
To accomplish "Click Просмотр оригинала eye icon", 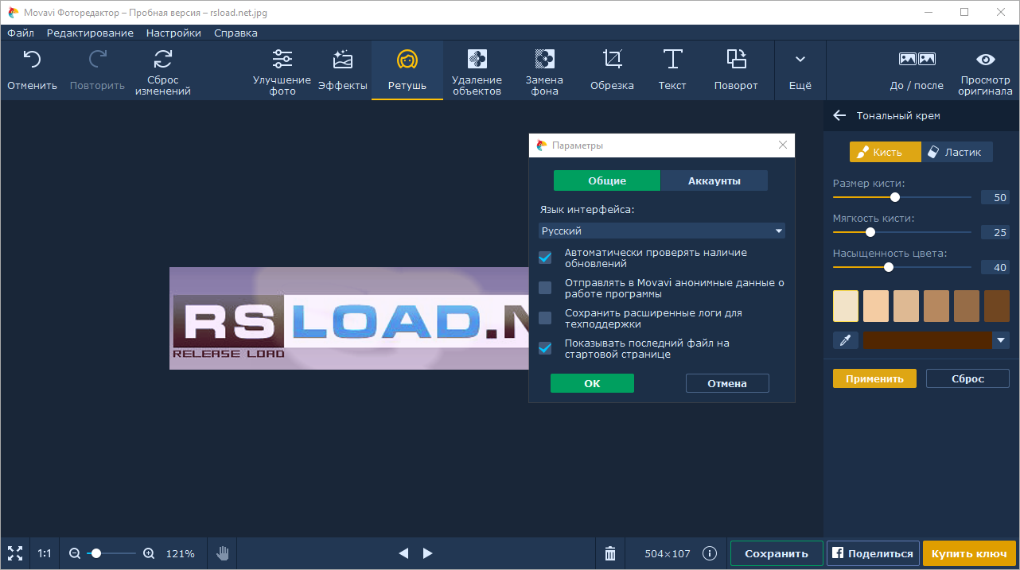I will point(986,60).
